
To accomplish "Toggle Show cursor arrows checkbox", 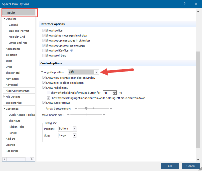I will [44, 103].
